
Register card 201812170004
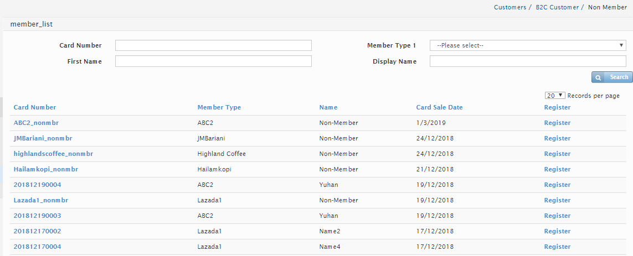pos(557,247)
